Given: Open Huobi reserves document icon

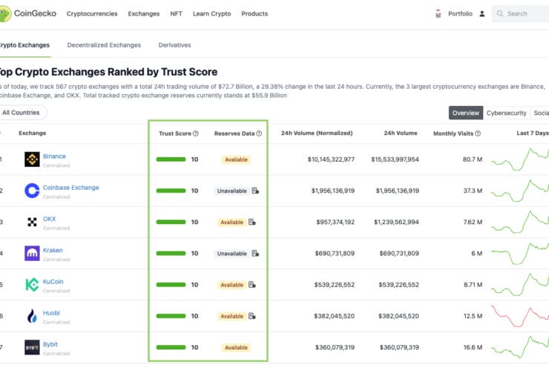Looking at the screenshot, I should tap(252, 316).
